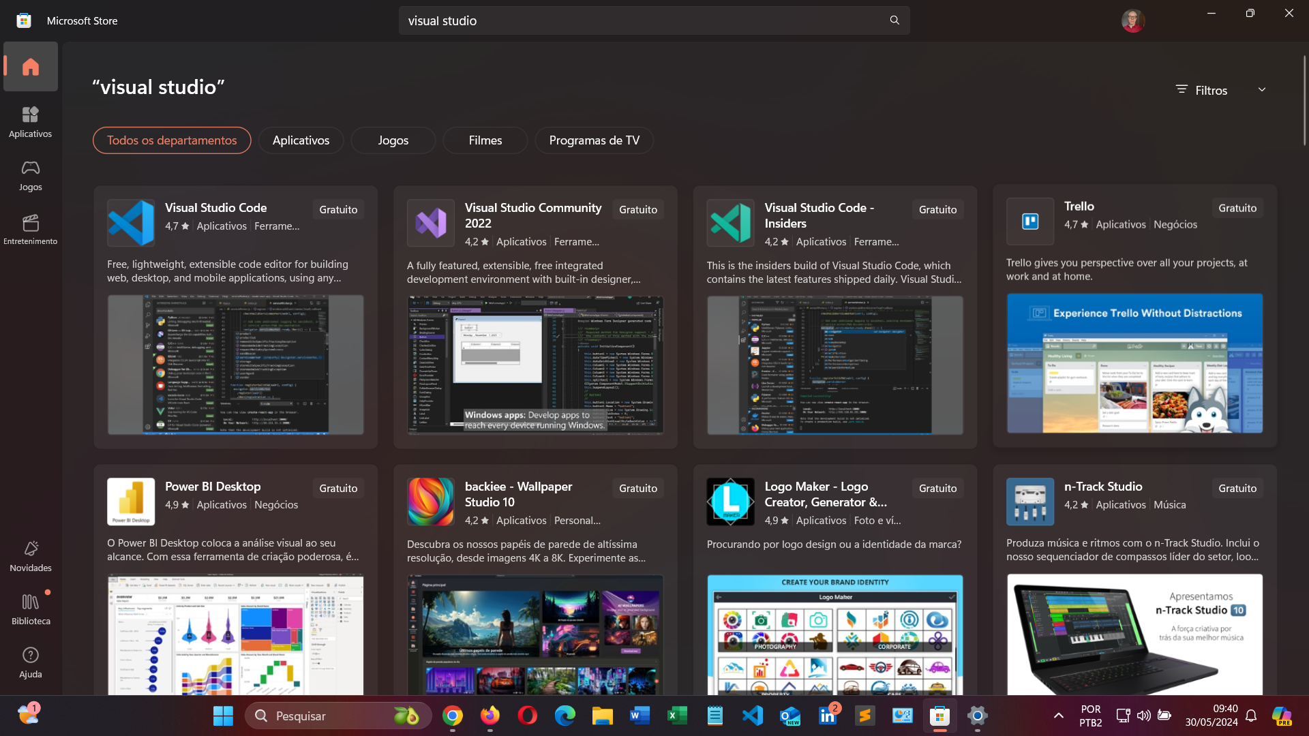This screenshot has width=1309, height=736.
Task: Click the Trello app icon
Action: (1030, 221)
